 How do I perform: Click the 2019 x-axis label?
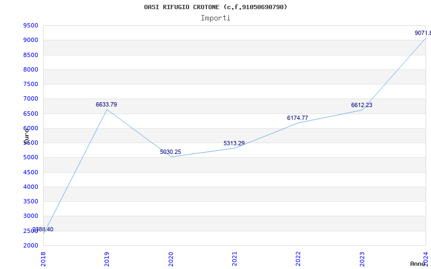[x=107, y=259]
